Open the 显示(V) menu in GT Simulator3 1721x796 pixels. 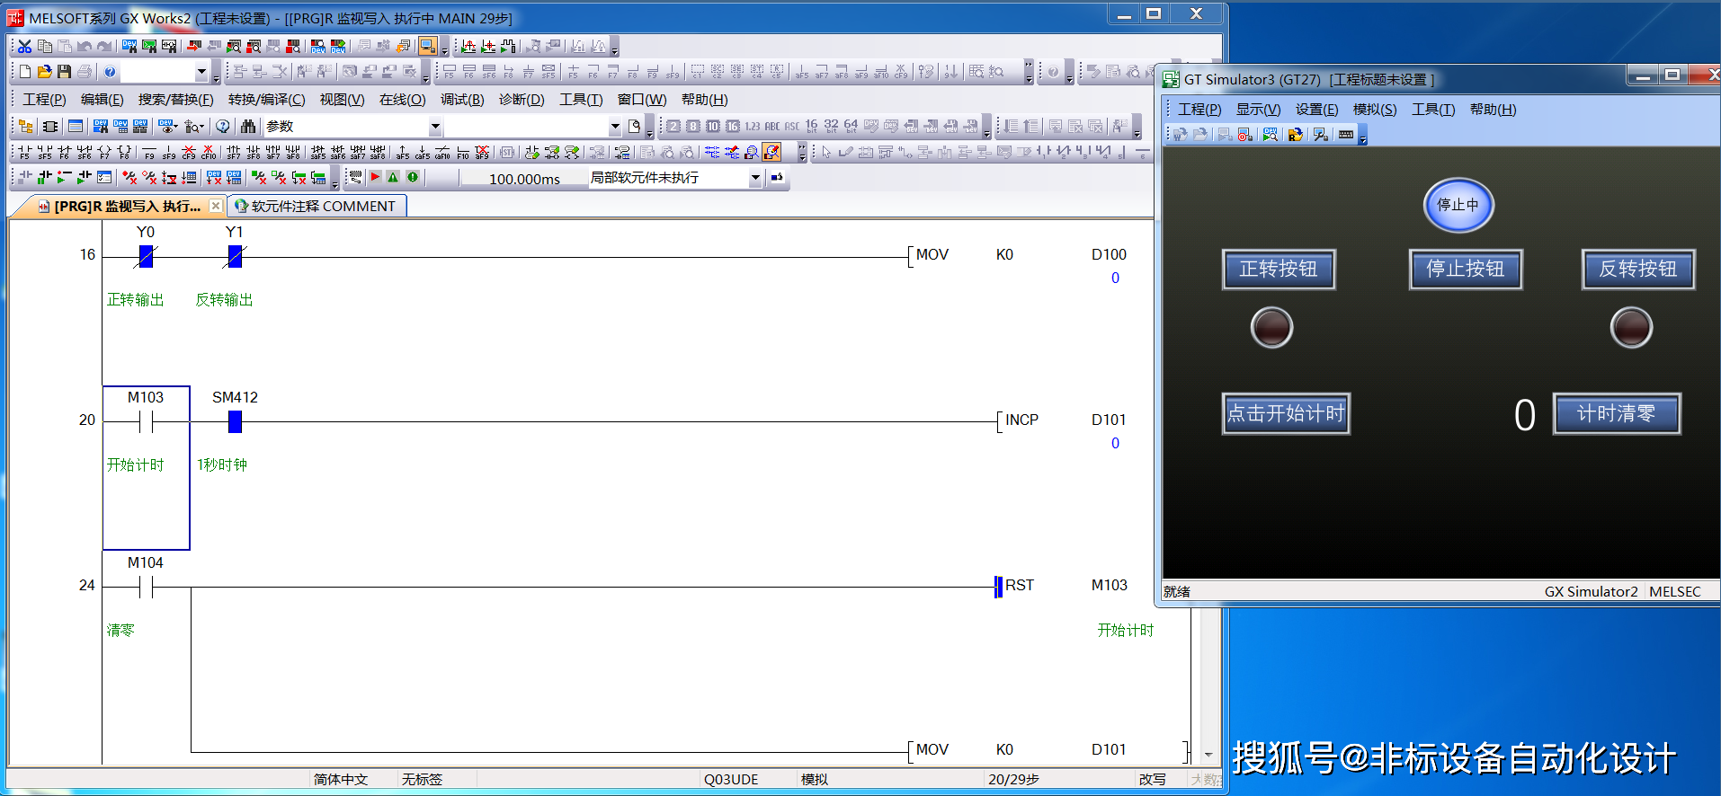[x=1258, y=110]
